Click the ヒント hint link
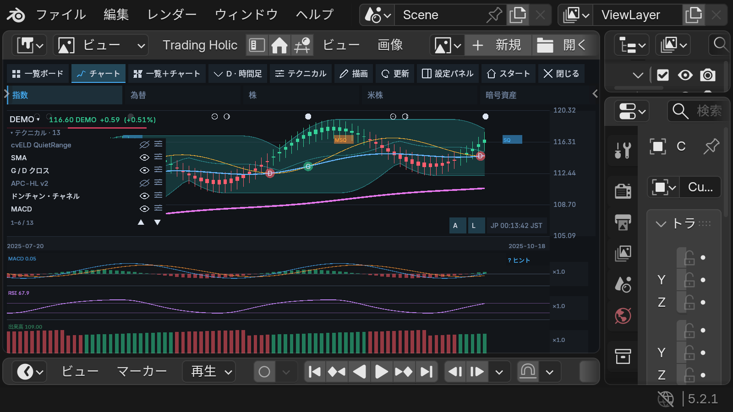The height and width of the screenshot is (412, 733). pos(519,260)
